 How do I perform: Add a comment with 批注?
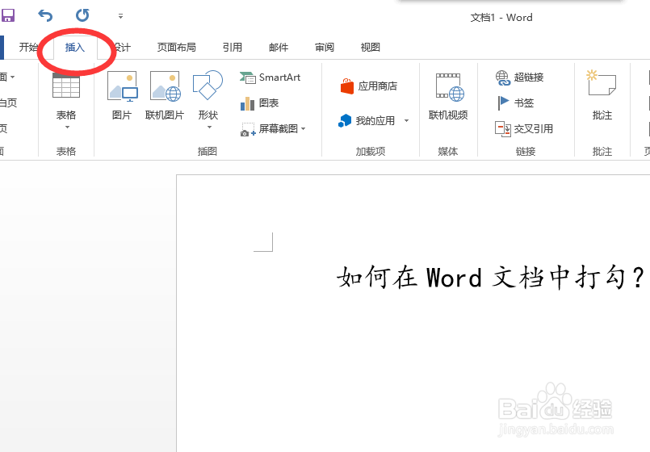602,96
